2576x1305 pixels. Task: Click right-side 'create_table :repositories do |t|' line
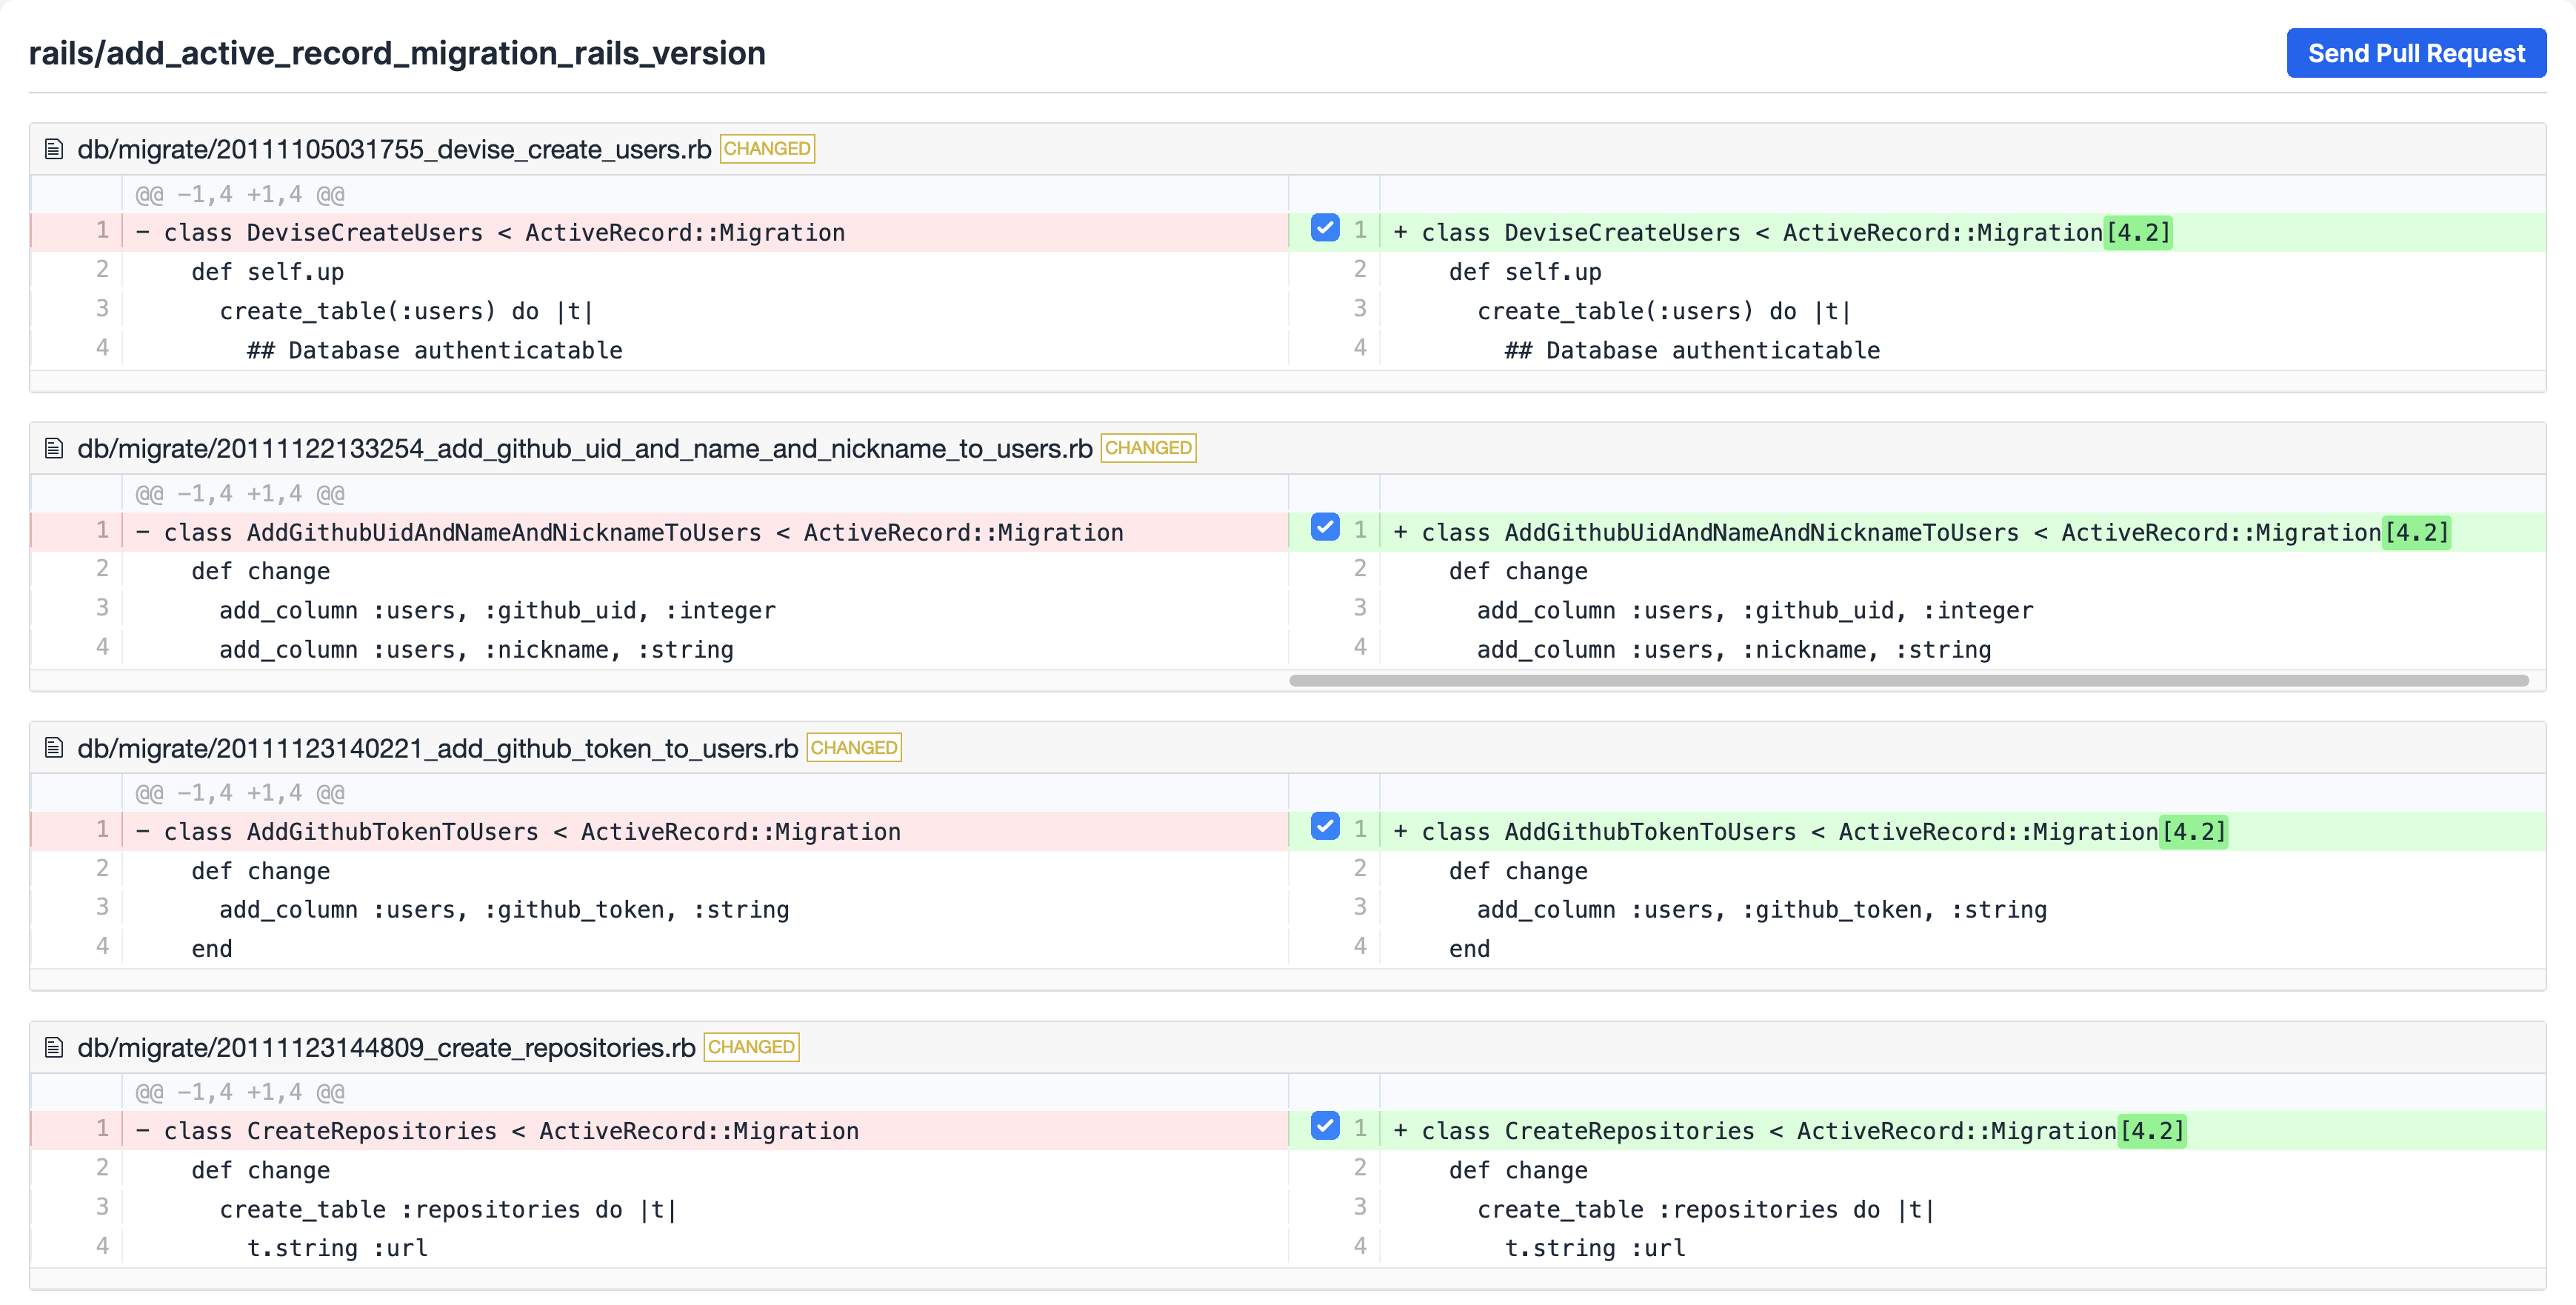coord(1706,1209)
